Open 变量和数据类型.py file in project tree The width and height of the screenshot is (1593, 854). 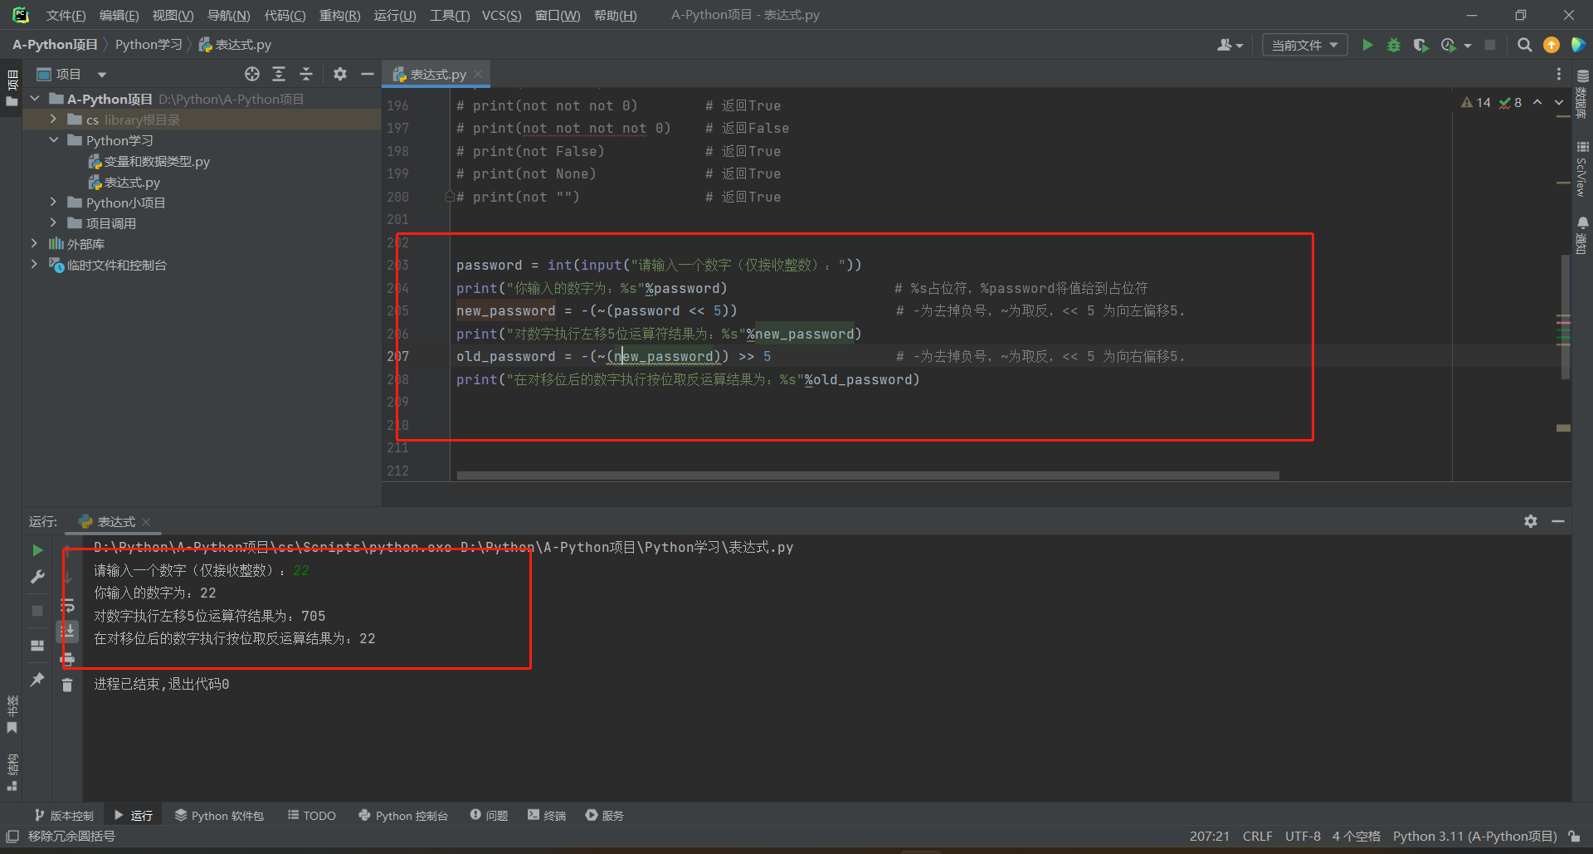(x=156, y=162)
